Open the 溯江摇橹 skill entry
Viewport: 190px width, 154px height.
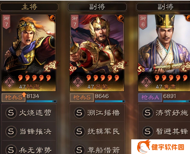click(x=97, y=113)
